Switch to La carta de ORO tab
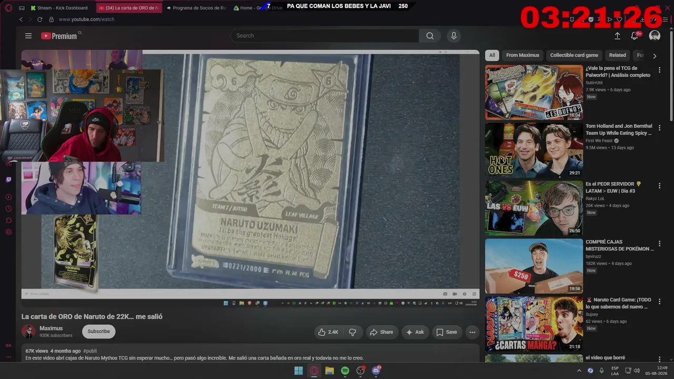This screenshot has height=379, width=674. pyautogui.click(x=129, y=8)
